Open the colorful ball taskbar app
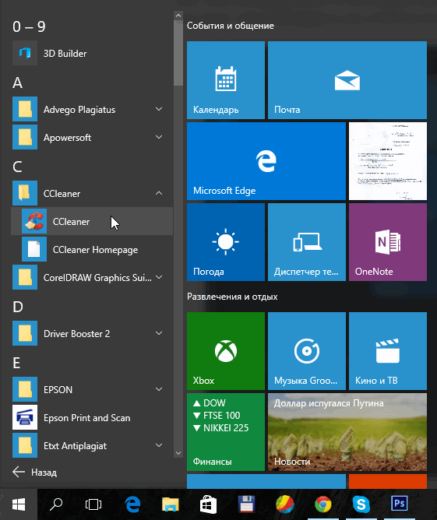This screenshot has width=437, height=520. [x=284, y=504]
